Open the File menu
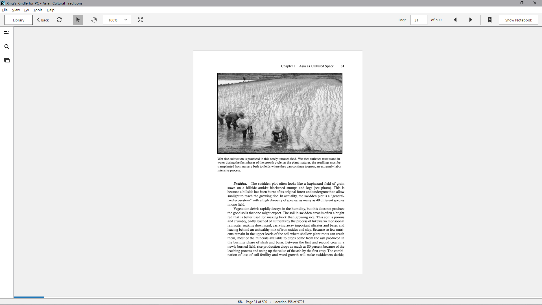 5,10
